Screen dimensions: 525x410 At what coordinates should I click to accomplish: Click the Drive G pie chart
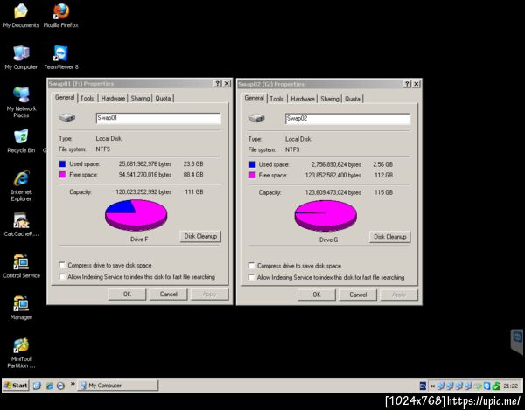(325, 216)
